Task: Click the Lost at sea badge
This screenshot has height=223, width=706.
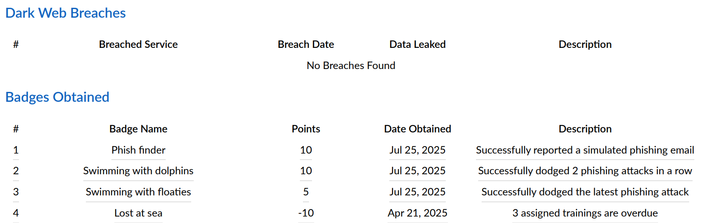Action: [138, 213]
